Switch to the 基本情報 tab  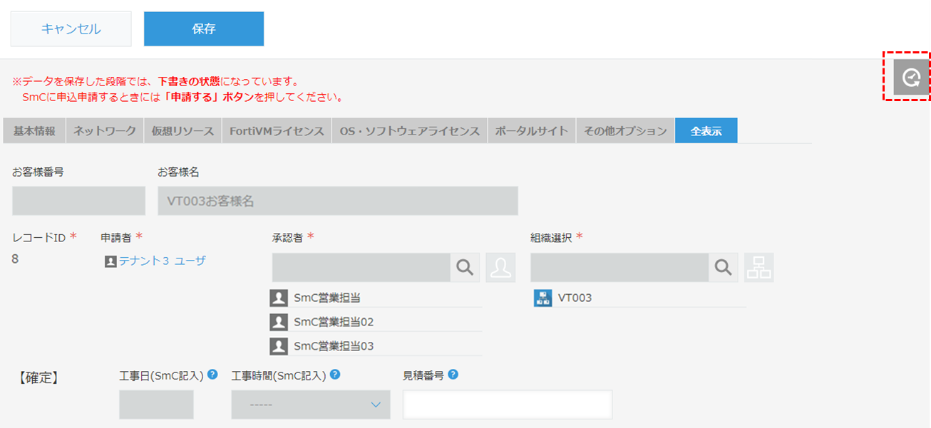(x=34, y=131)
